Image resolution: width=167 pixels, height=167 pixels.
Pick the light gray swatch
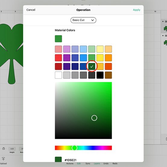click(x=67, y=75)
